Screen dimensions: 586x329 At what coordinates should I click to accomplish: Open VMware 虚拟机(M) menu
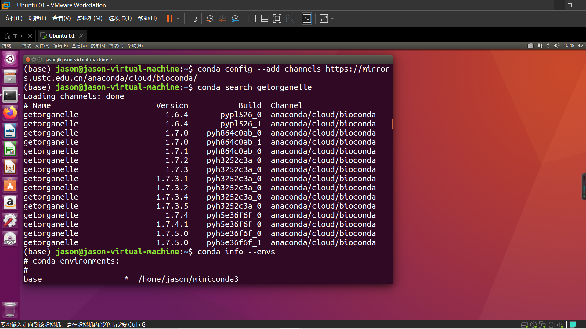point(89,18)
